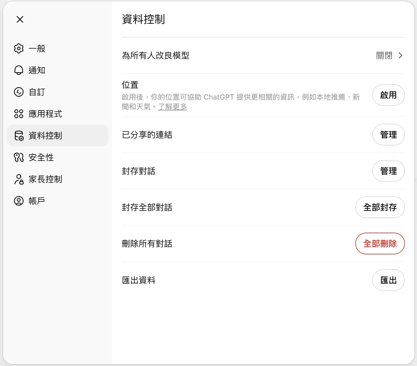417x366 pixels.
Task: Click the gear icon beside 一般
Action: pyautogui.click(x=19, y=48)
